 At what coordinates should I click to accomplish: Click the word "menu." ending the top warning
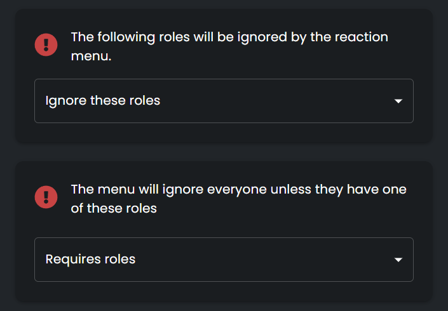coord(91,56)
